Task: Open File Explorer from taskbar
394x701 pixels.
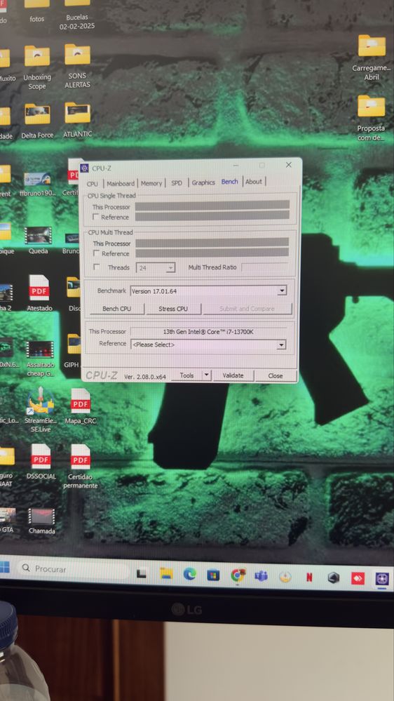Action: 166,574
